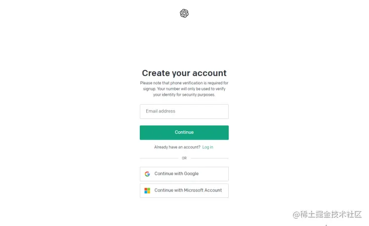Click the word "Google" in the button label

click(x=191, y=174)
